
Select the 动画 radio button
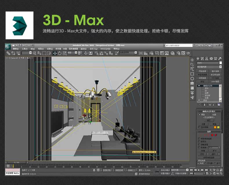tap(211, 115)
